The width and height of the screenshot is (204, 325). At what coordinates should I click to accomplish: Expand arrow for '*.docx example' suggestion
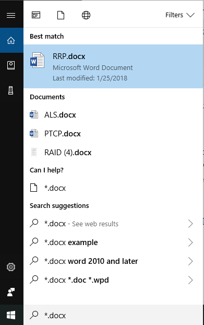[190, 242]
